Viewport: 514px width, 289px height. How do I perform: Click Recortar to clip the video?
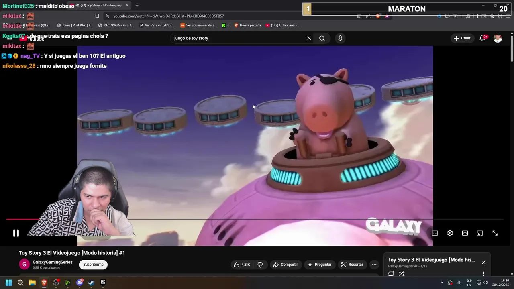[352, 265]
